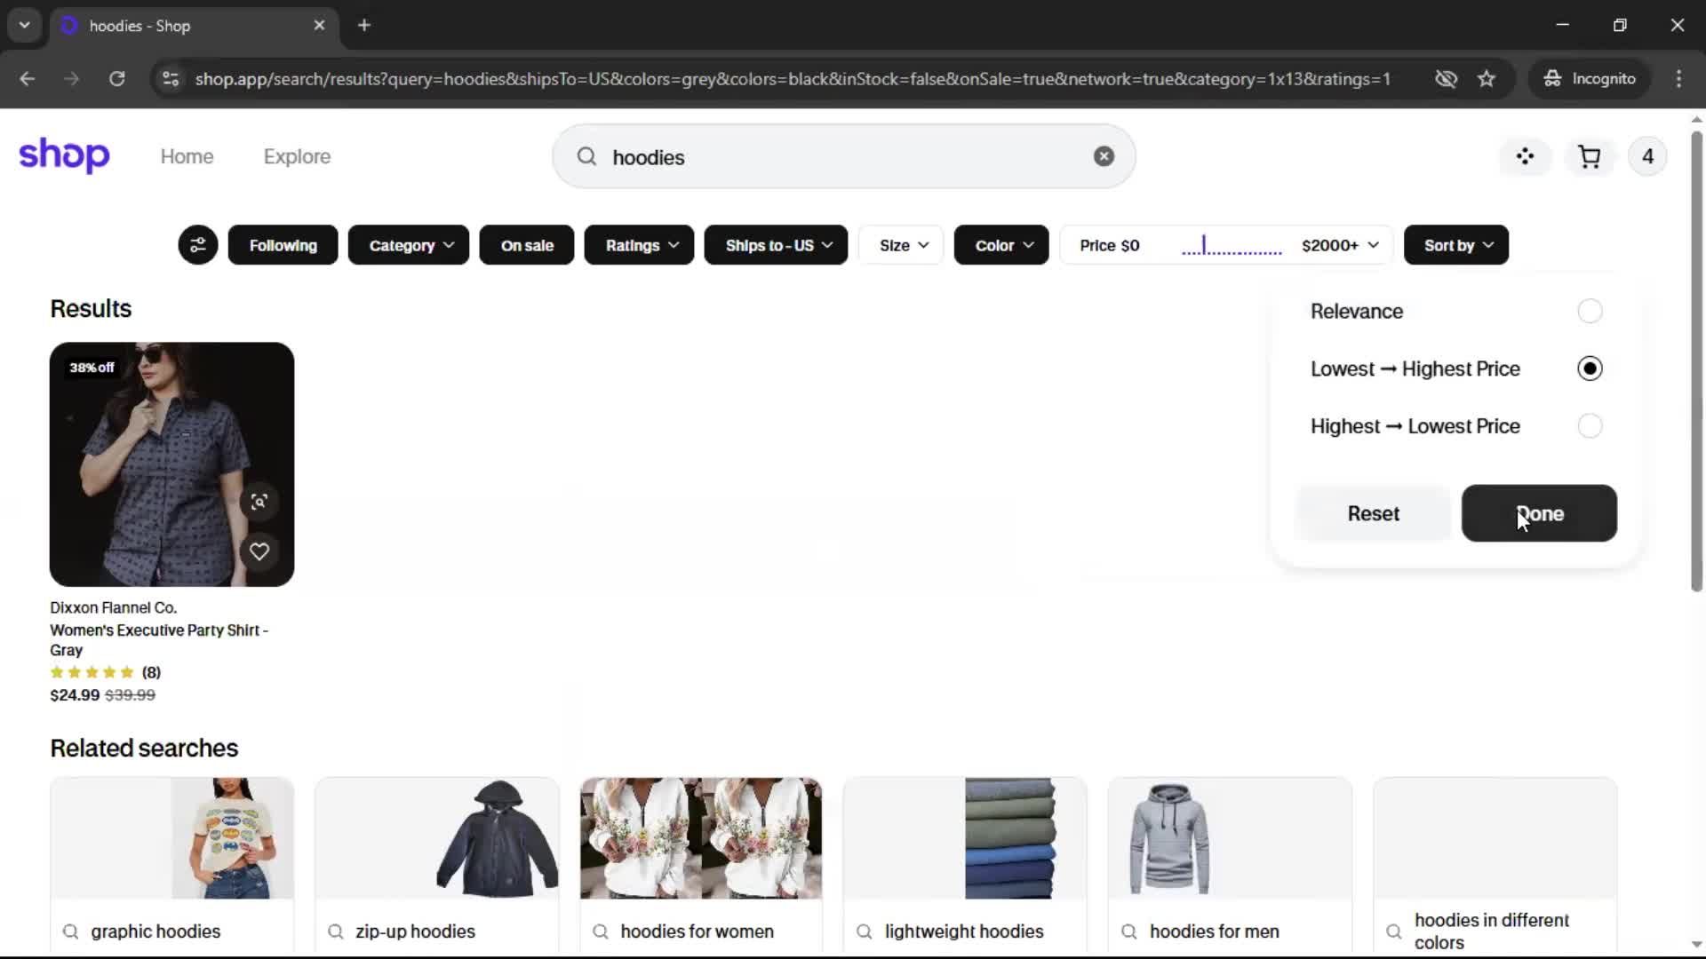Open the Ratings filter dropdown
1706x959 pixels.
639,245
